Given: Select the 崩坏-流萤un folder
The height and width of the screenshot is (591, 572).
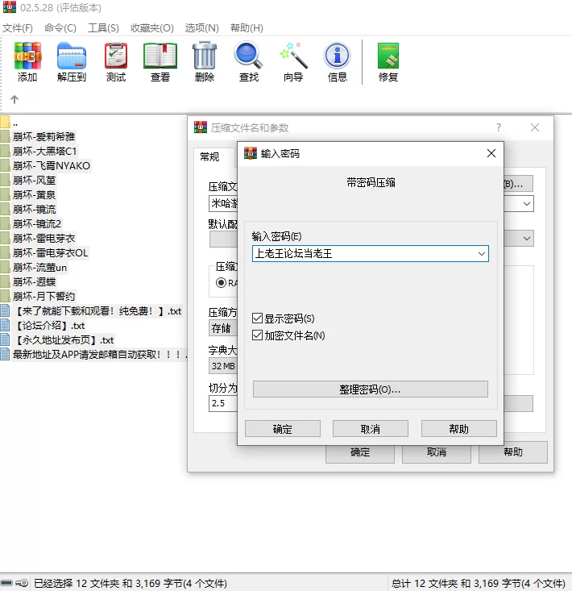Looking at the screenshot, I should click(x=39, y=267).
